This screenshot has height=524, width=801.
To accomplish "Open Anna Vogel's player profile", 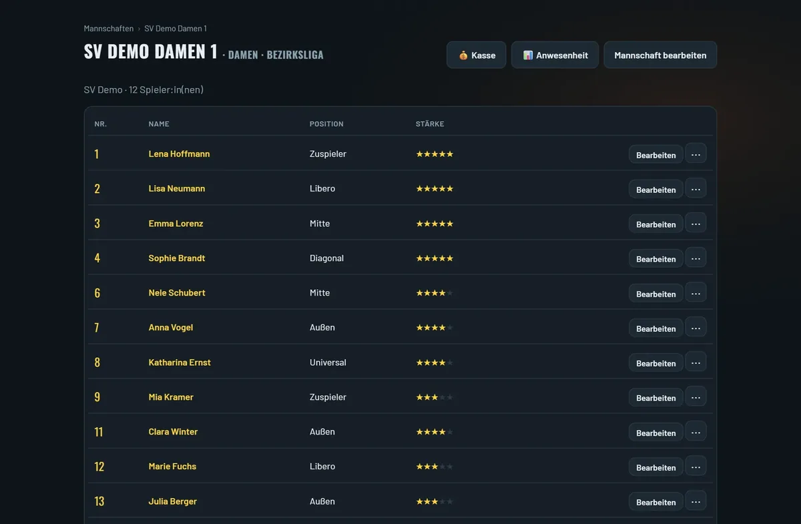I will 171,327.
